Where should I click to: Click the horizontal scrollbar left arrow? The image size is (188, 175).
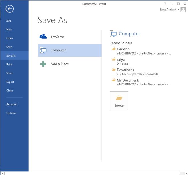tap(2, 173)
